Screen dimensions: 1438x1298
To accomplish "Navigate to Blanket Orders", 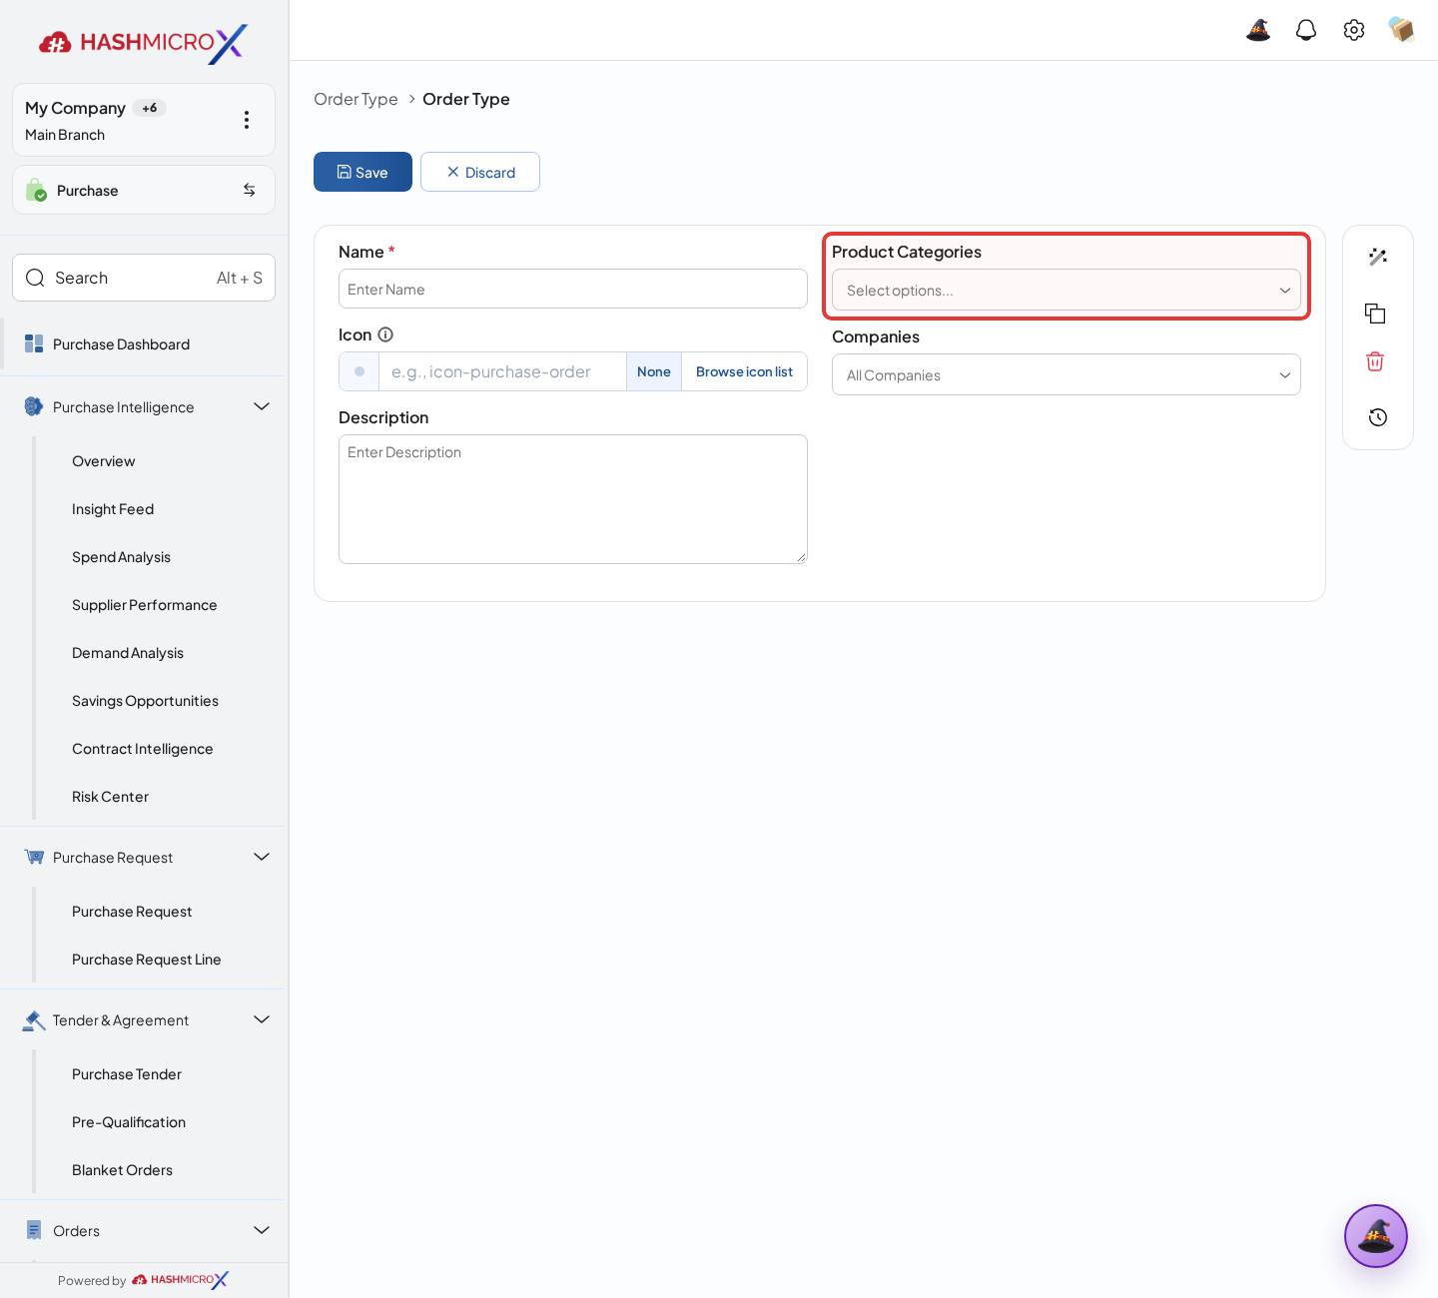I will click(122, 1170).
